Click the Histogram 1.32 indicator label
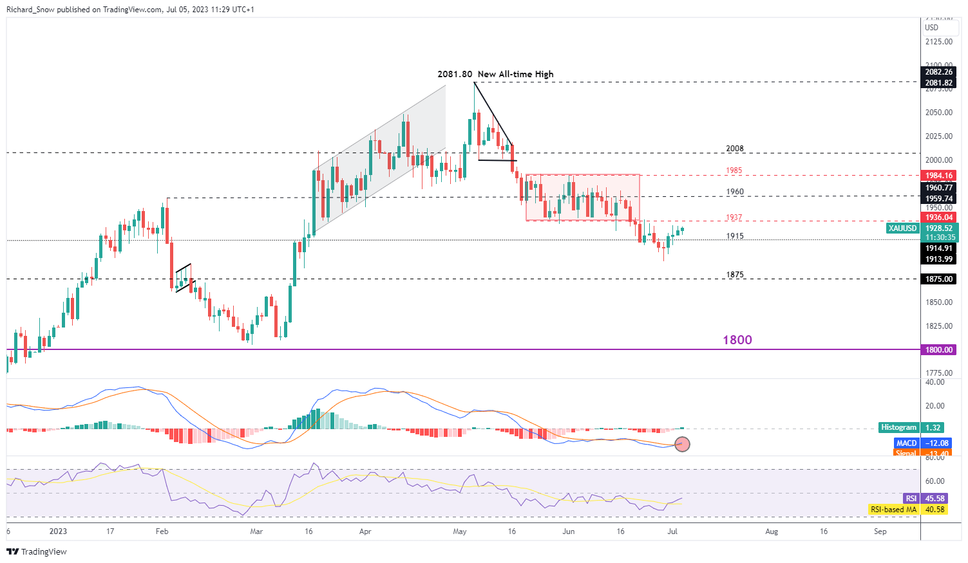Screen dimensions: 968x563 coord(911,428)
